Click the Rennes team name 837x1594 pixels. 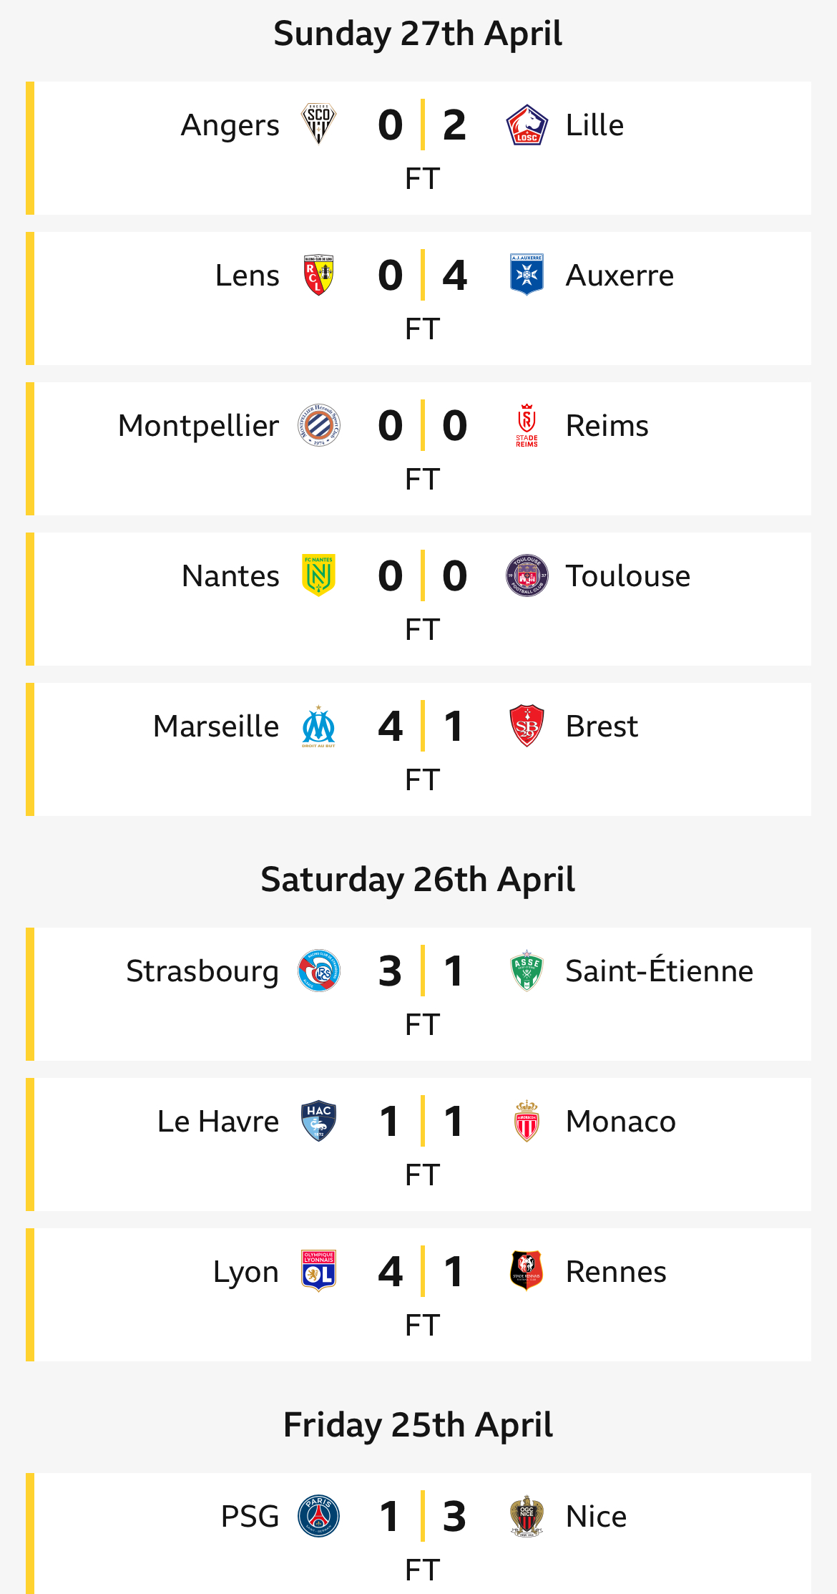coord(616,1272)
